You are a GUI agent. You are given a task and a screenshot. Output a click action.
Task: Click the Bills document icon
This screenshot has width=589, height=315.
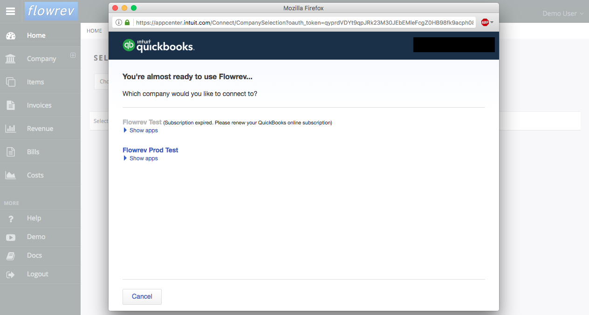[11, 152]
